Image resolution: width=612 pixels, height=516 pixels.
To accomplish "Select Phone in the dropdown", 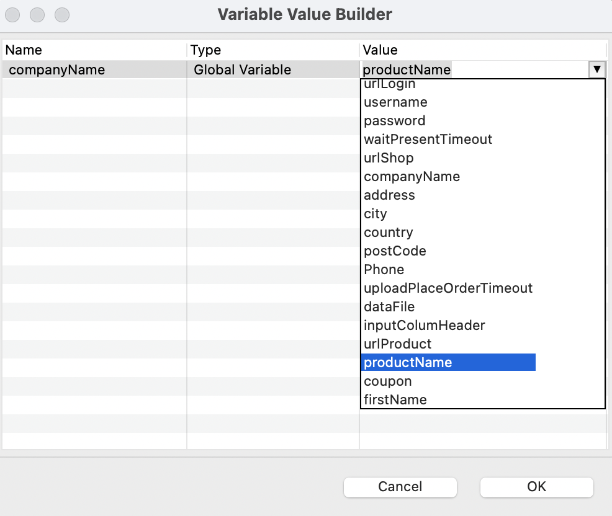I will pyautogui.click(x=384, y=269).
